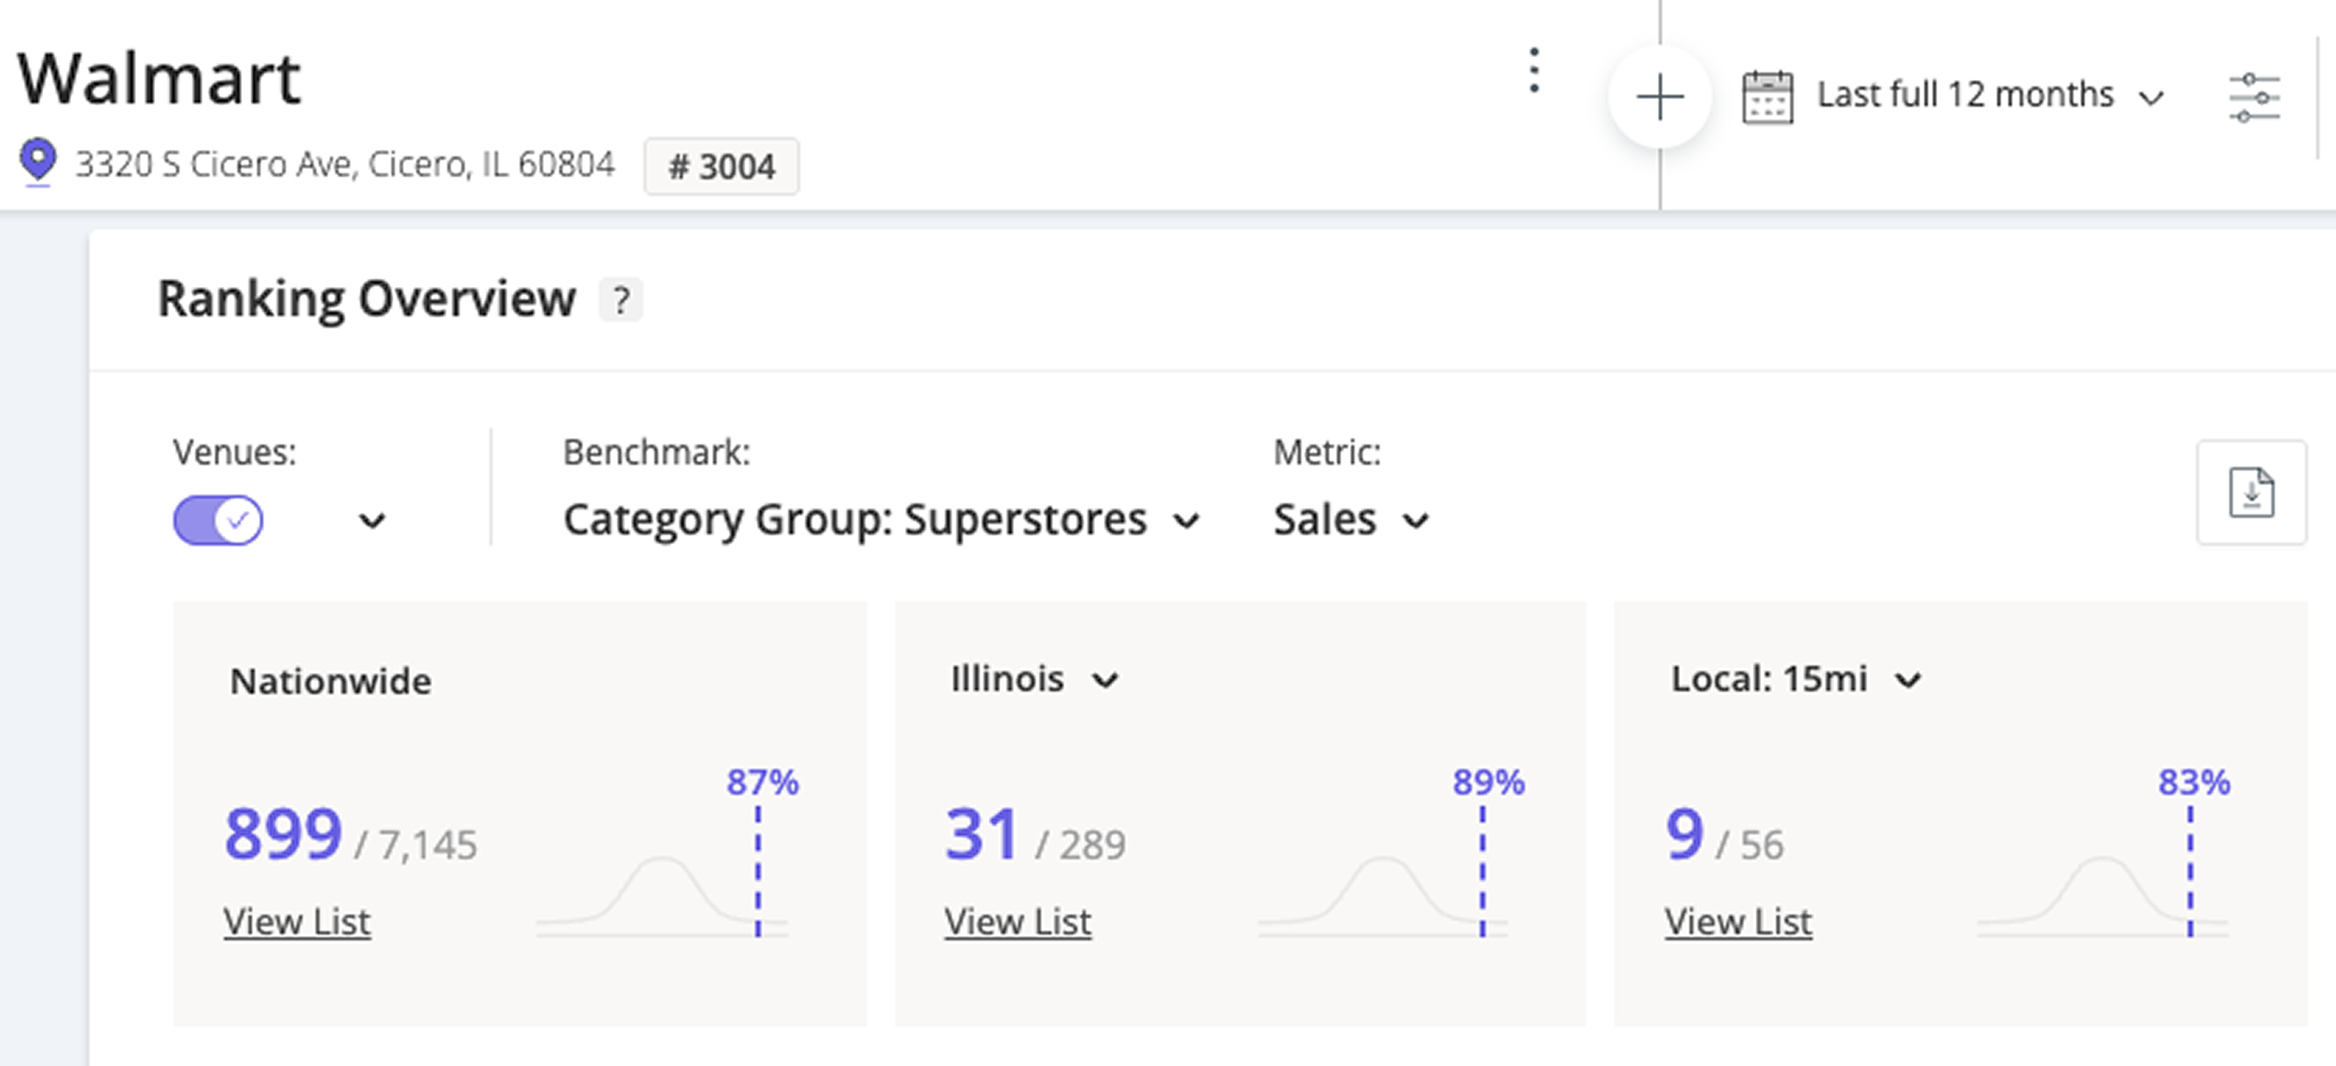The image size is (2336, 1066).
Task: Click the 31 Illinois rank value
Action: click(981, 834)
